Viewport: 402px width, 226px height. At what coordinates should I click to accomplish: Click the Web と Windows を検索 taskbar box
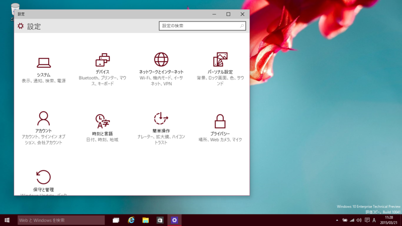point(61,220)
